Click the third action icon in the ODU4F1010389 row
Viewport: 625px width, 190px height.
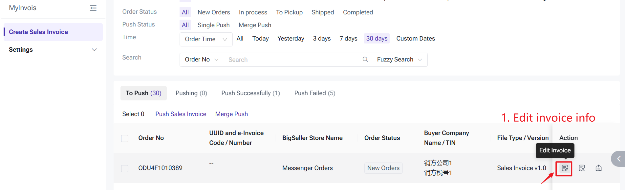point(598,168)
